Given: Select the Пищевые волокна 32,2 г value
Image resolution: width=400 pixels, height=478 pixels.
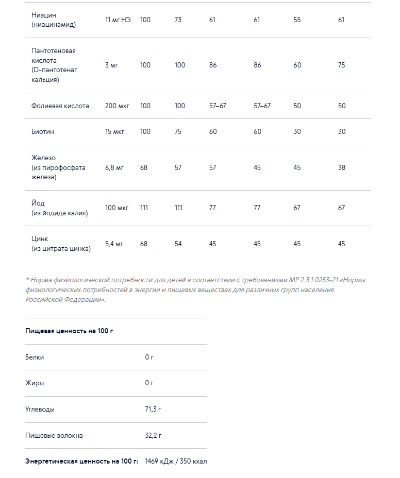Looking at the screenshot, I should [153, 436].
